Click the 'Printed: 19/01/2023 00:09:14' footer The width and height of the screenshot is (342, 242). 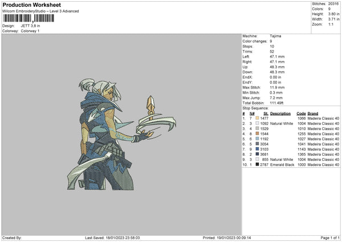227,237
